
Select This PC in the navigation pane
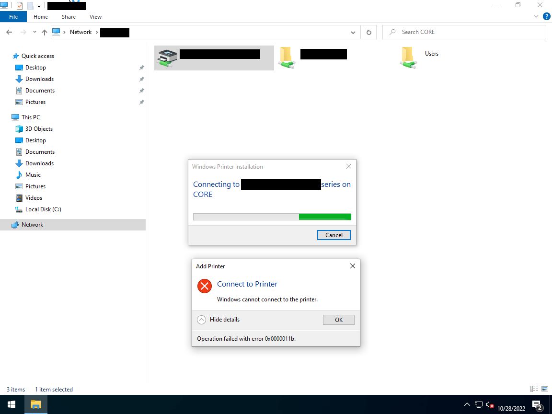[x=31, y=117]
